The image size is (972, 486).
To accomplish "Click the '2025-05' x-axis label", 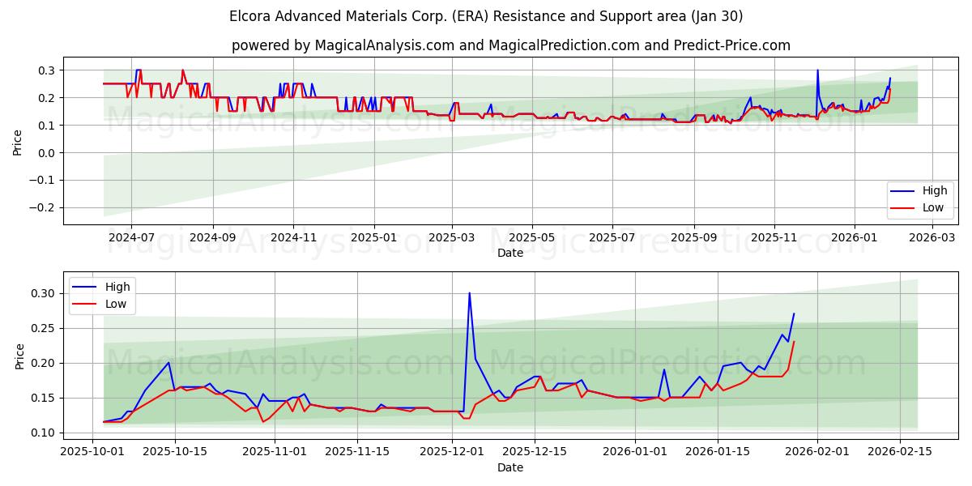I will coord(531,238).
